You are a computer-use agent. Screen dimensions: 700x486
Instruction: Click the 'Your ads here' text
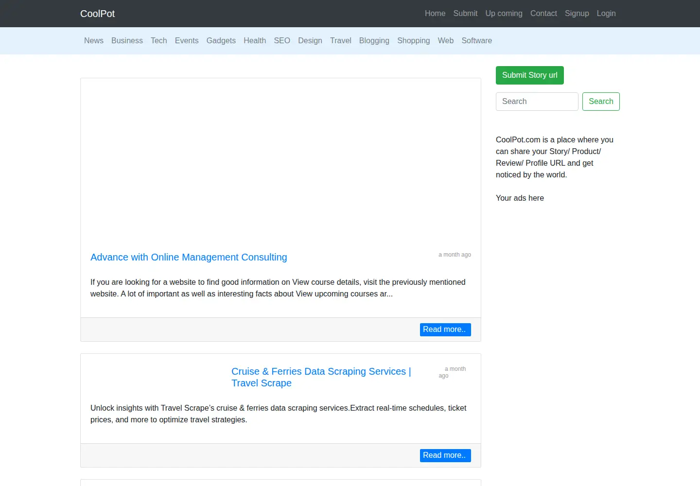520,198
